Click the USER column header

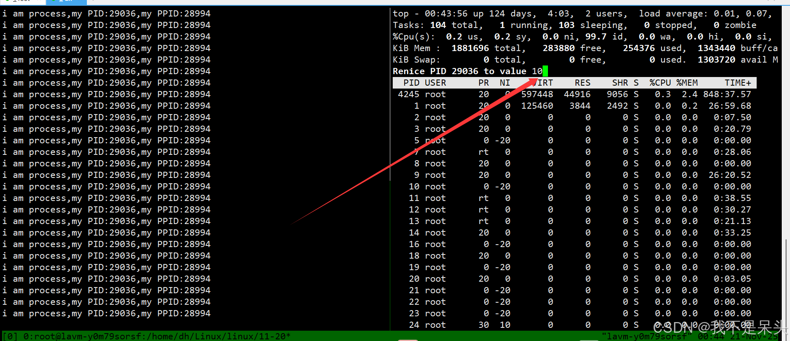[x=436, y=83]
